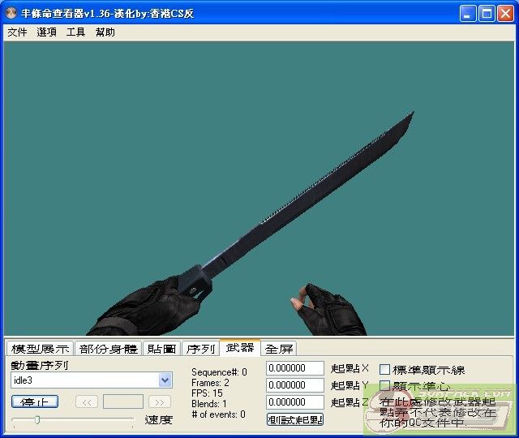Open the 文件 menu
Screen dimensions: 519x438
click(17, 32)
